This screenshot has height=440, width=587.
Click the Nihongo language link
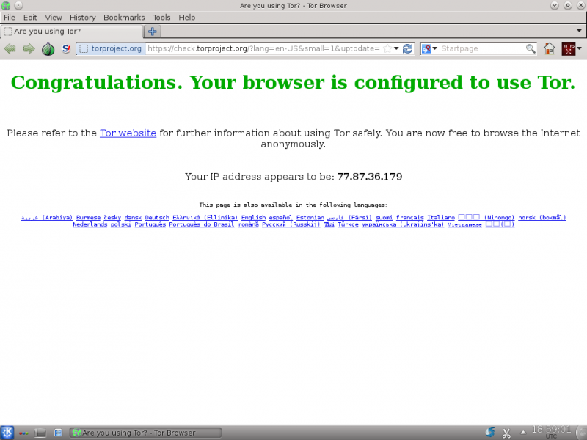click(x=486, y=217)
